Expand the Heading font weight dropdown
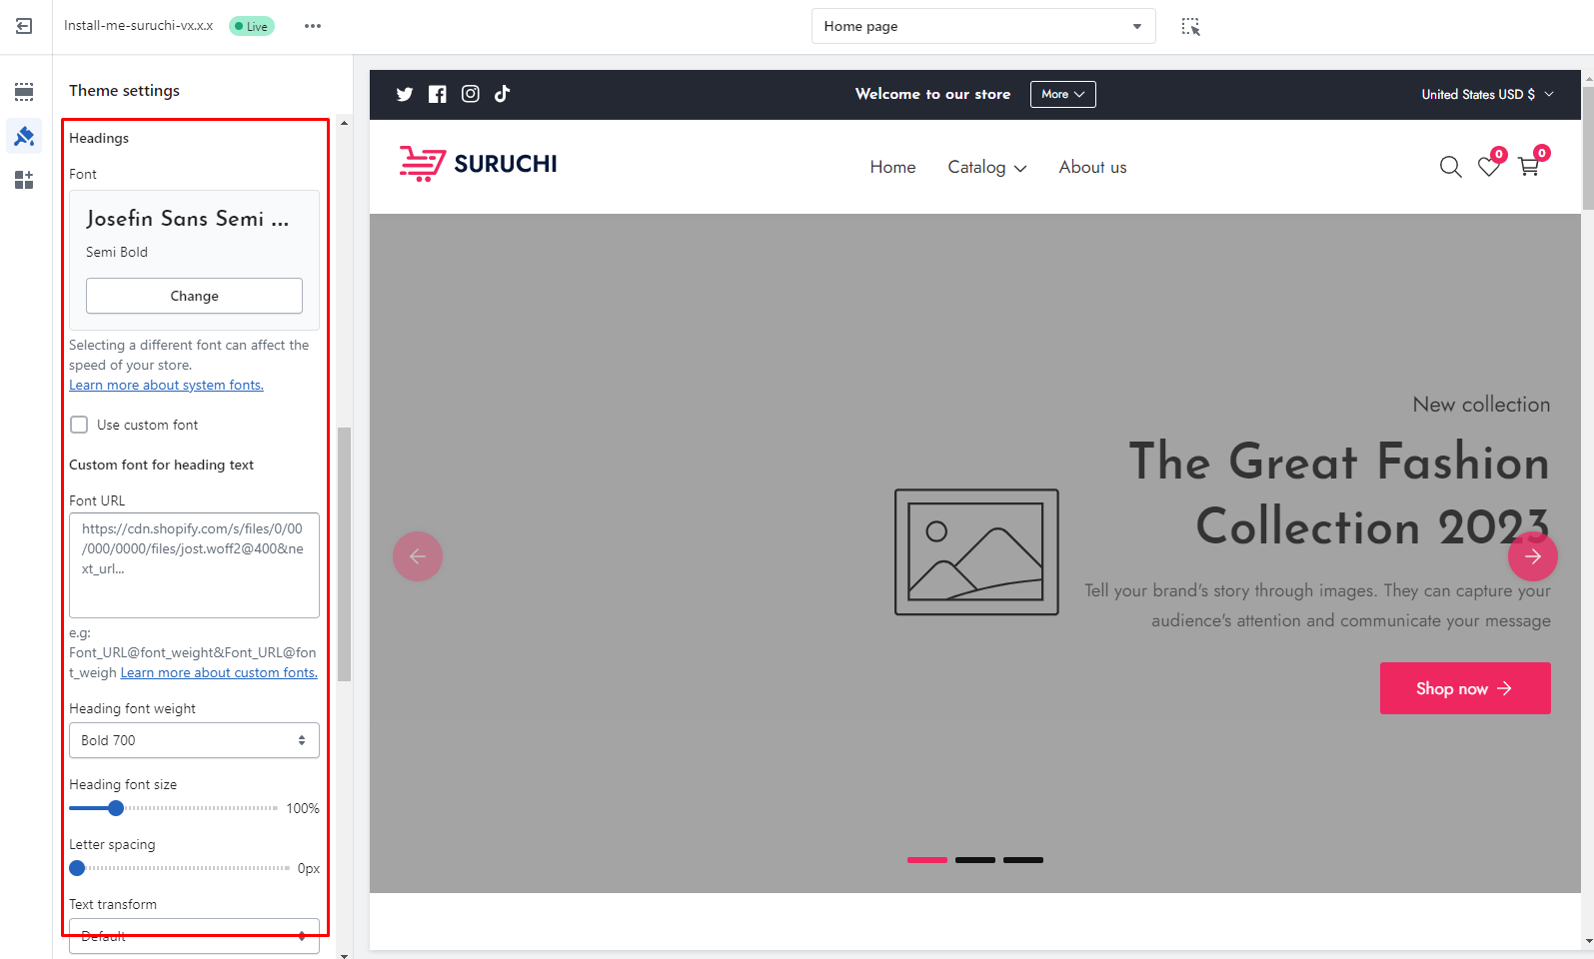Screen dimensions: 1594x959 (194, 740)
